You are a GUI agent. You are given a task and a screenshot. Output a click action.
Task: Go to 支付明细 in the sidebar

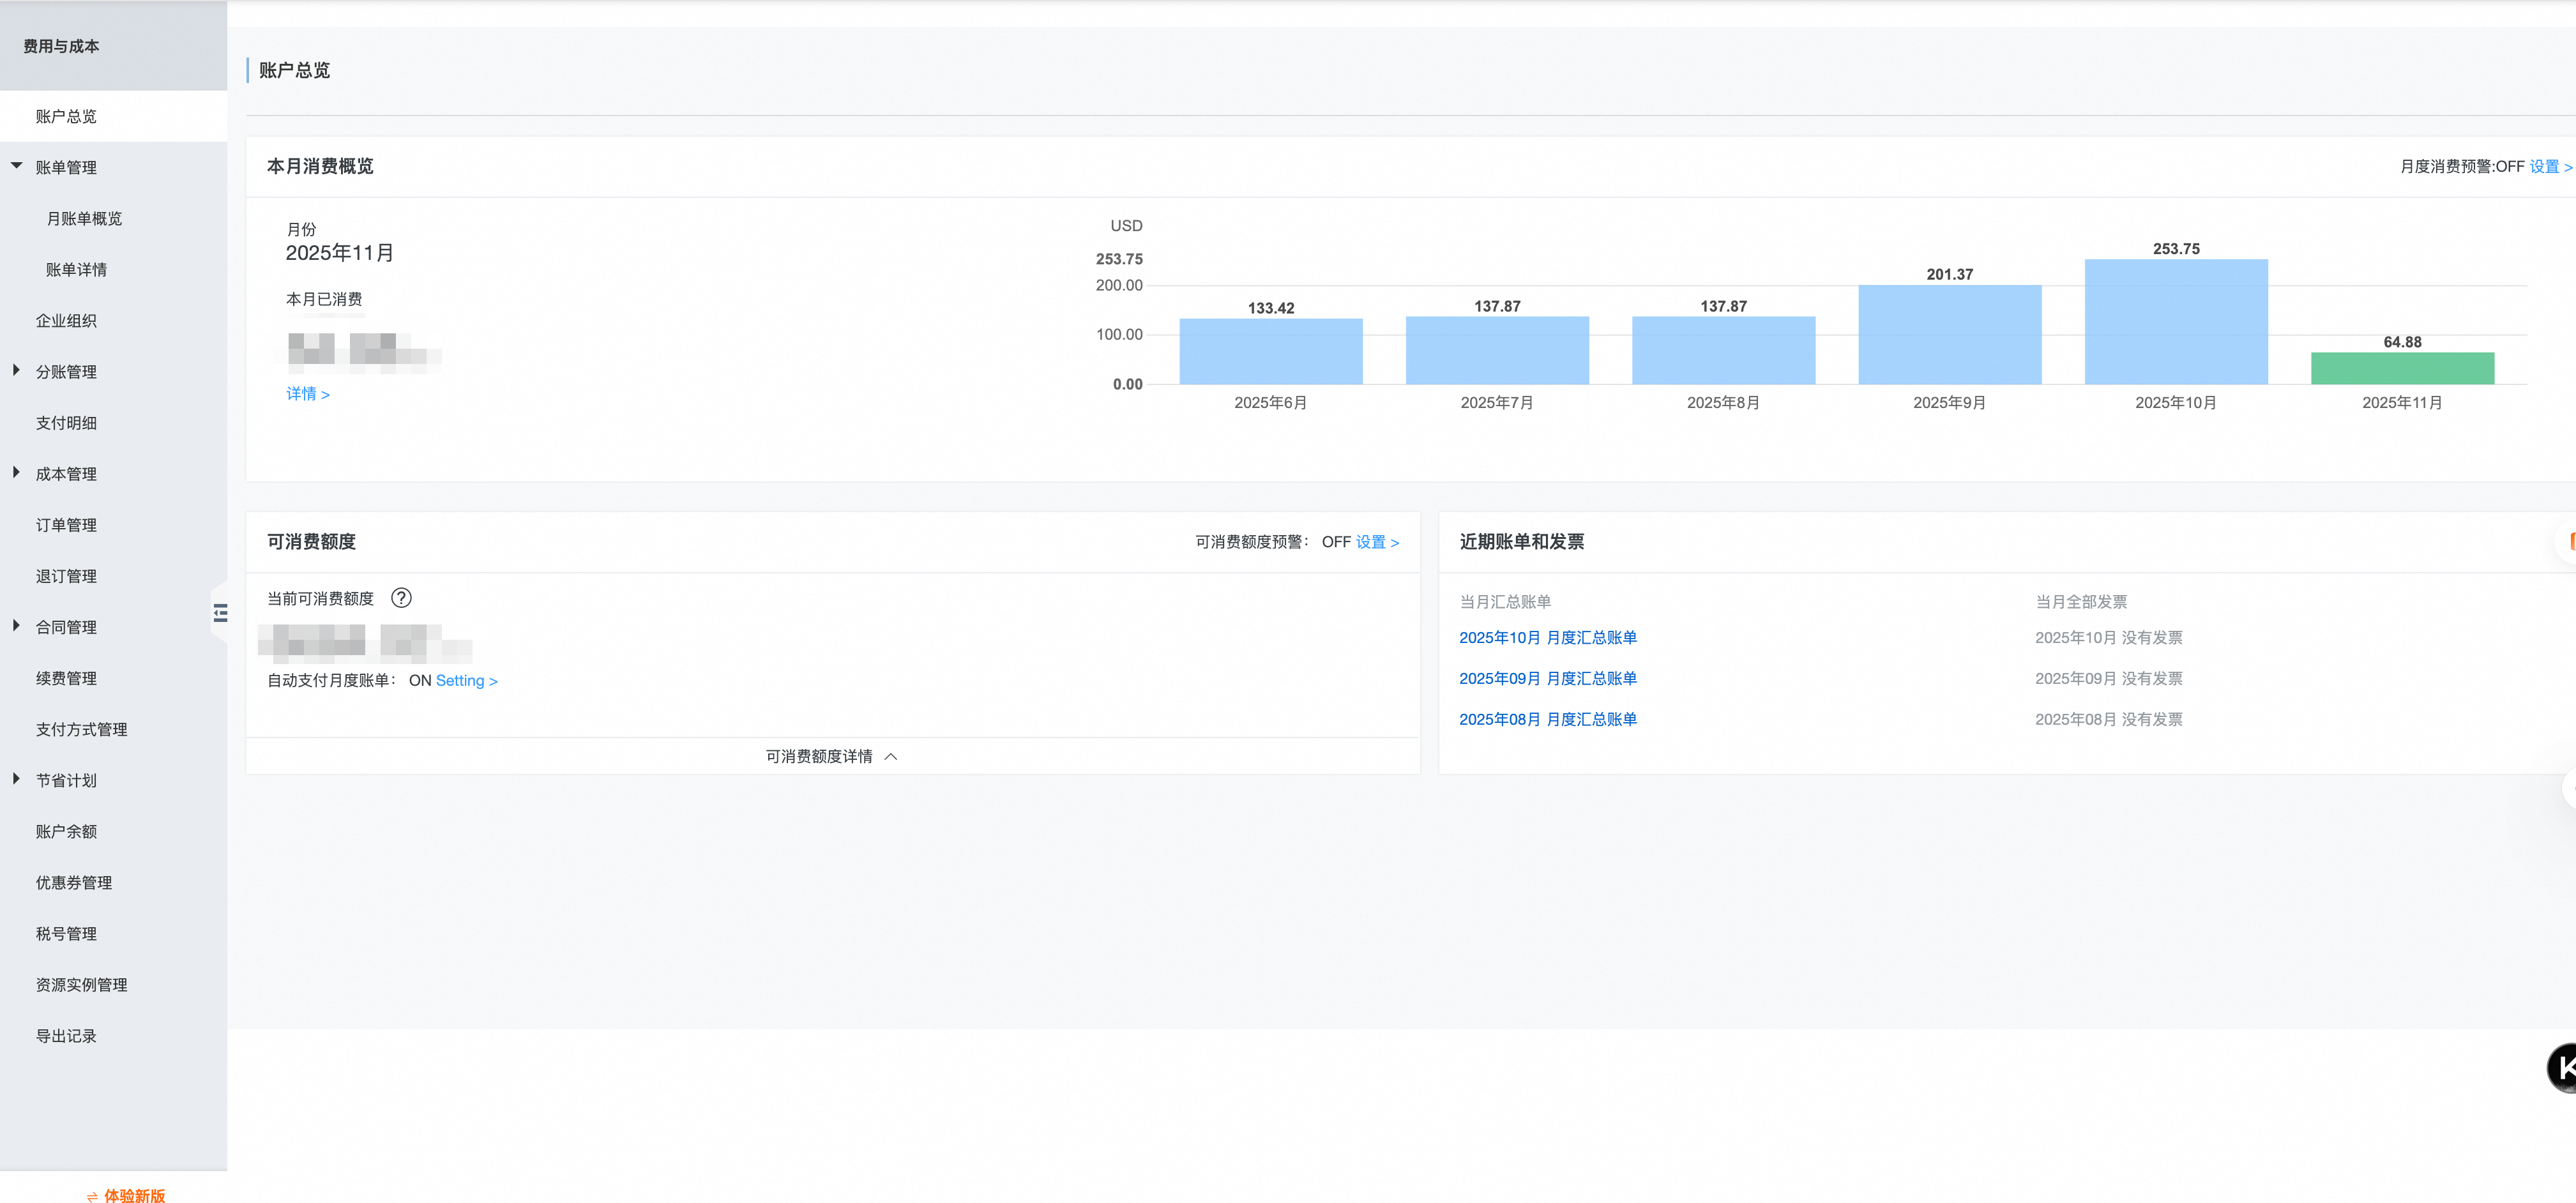tap(66, 423)
